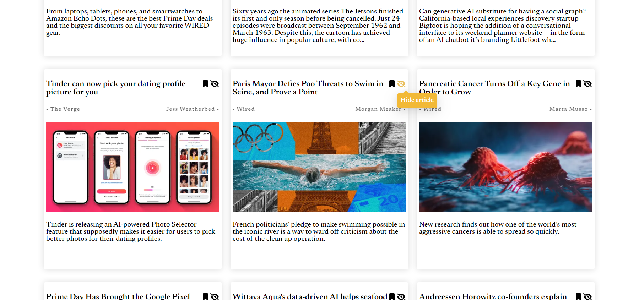
Task: Bookmark the Paris Mayor Seine article
Action: coord(392,84)
